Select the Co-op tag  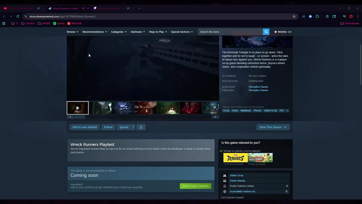[226, 110]
